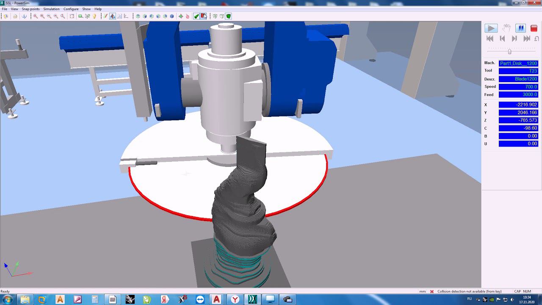Click the pencil icon in the toolbar
542x305 pixels.
click(x=105, y=16)
